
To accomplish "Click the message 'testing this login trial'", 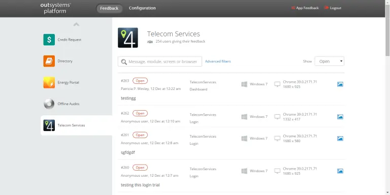I will coord(140,185).
